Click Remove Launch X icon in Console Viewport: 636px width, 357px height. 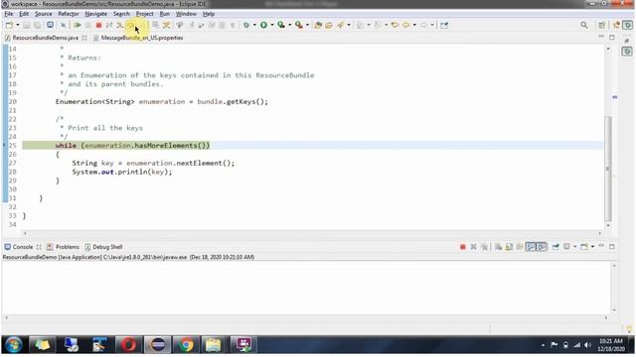(x=473, y=247)
